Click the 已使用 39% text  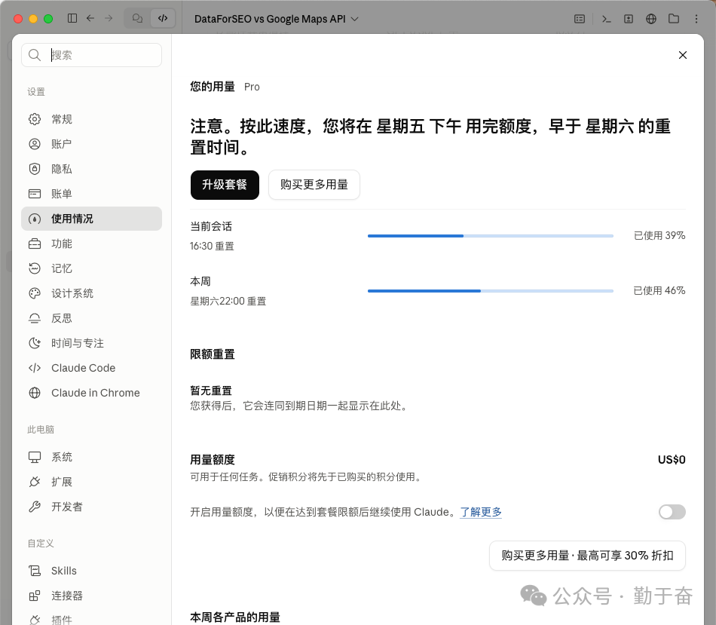(659, 236)
